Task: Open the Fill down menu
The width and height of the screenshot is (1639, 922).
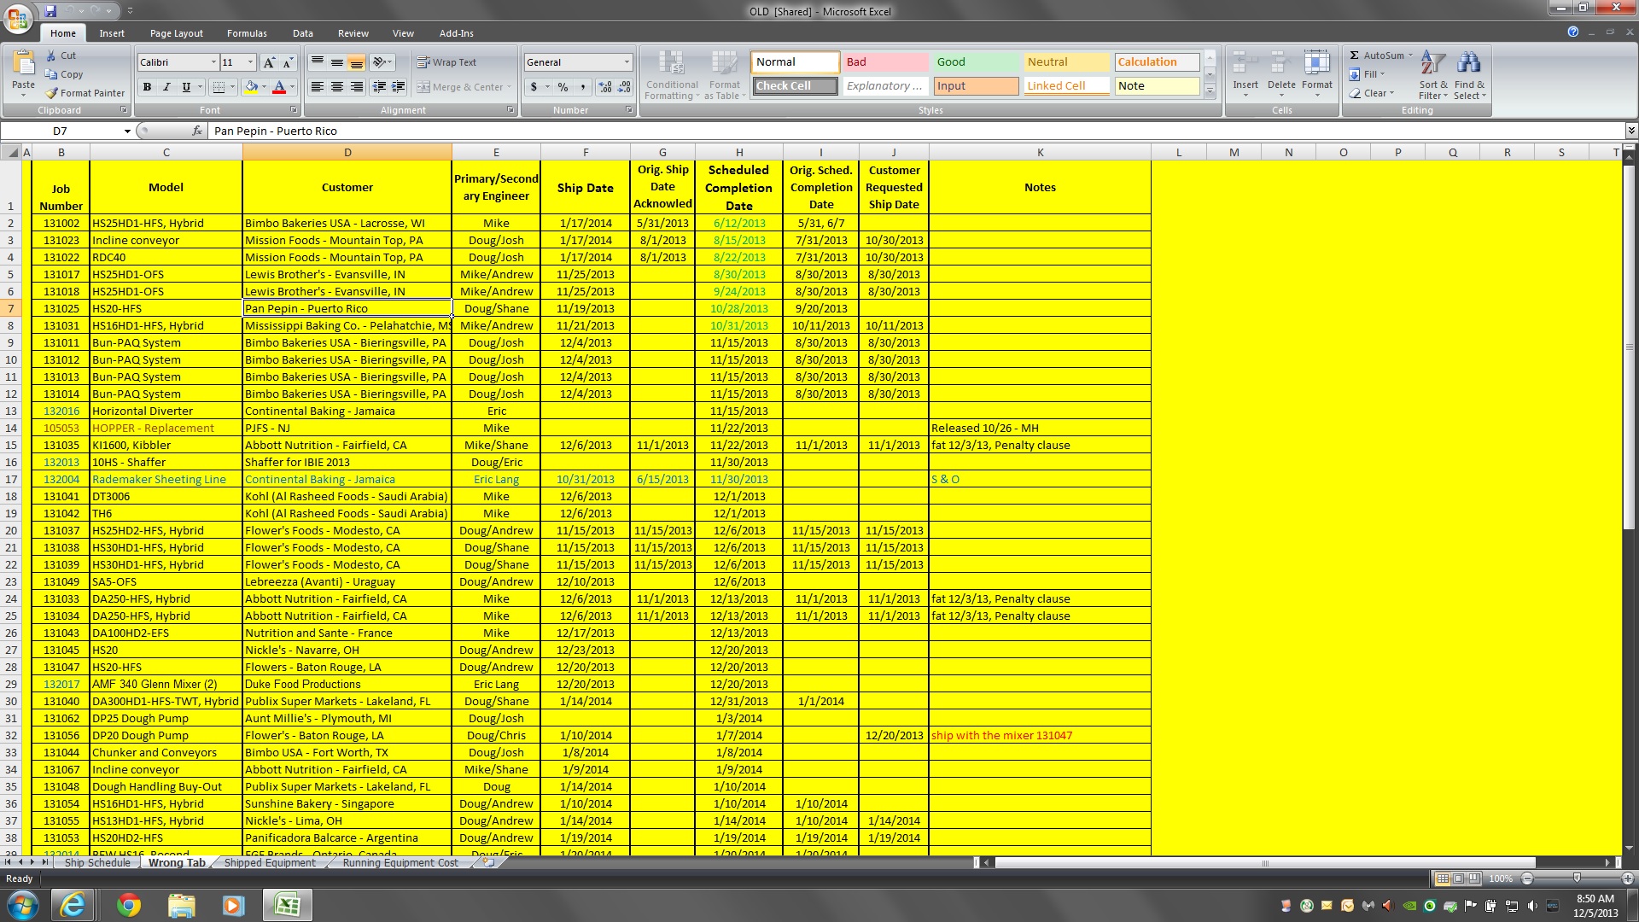Action: (1368, 74)
